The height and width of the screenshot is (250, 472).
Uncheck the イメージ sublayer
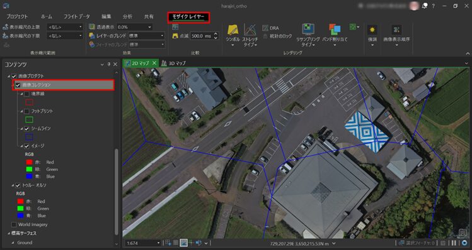click(26, 146)
